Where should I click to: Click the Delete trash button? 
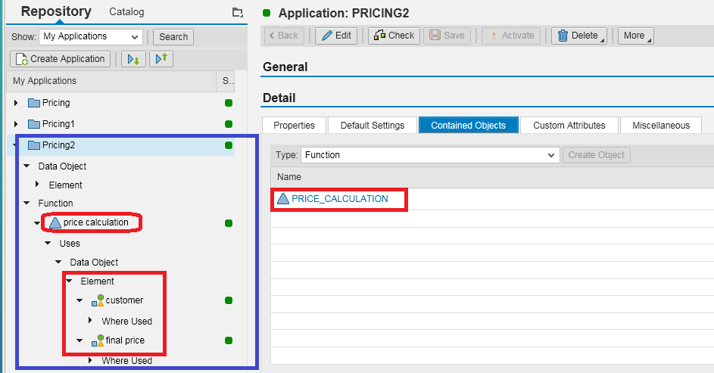pos(578,36)
